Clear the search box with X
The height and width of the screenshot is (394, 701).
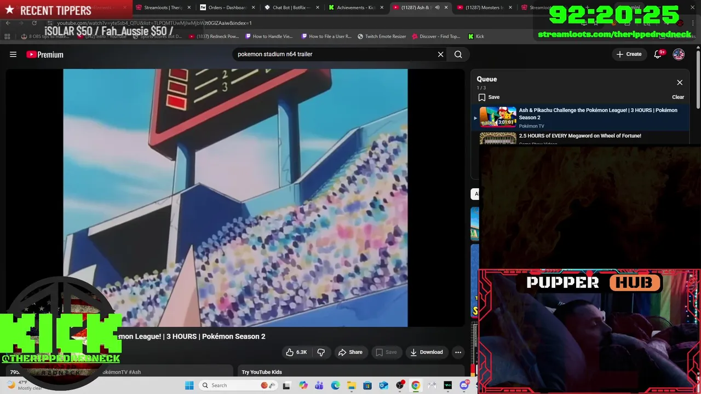[x=440, y=54]
